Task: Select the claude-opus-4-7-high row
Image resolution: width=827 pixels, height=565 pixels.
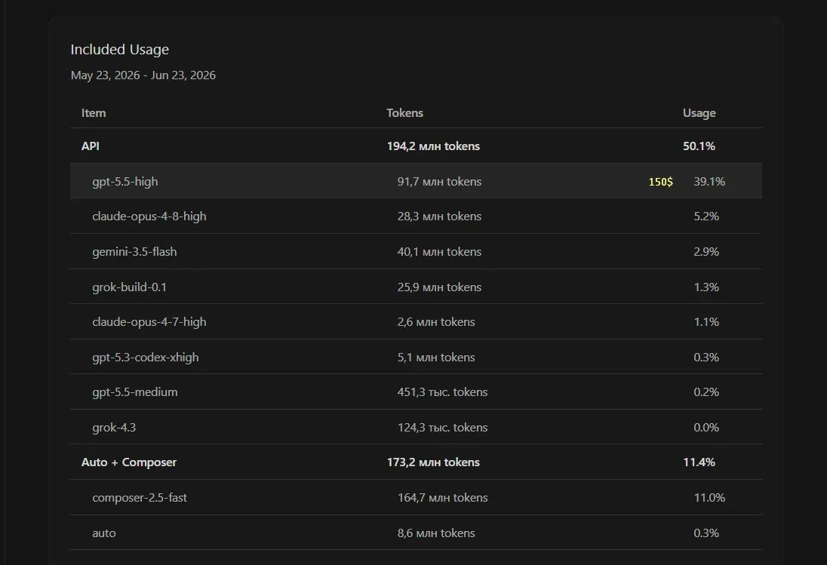Action: click(416, 321)
